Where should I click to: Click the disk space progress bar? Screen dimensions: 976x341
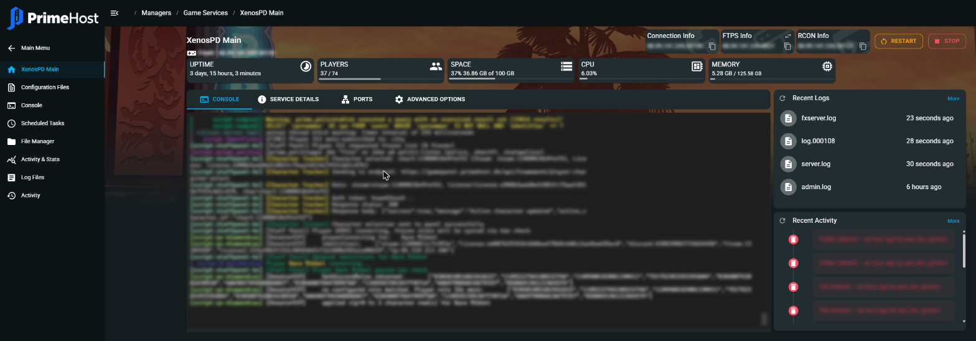510,79
